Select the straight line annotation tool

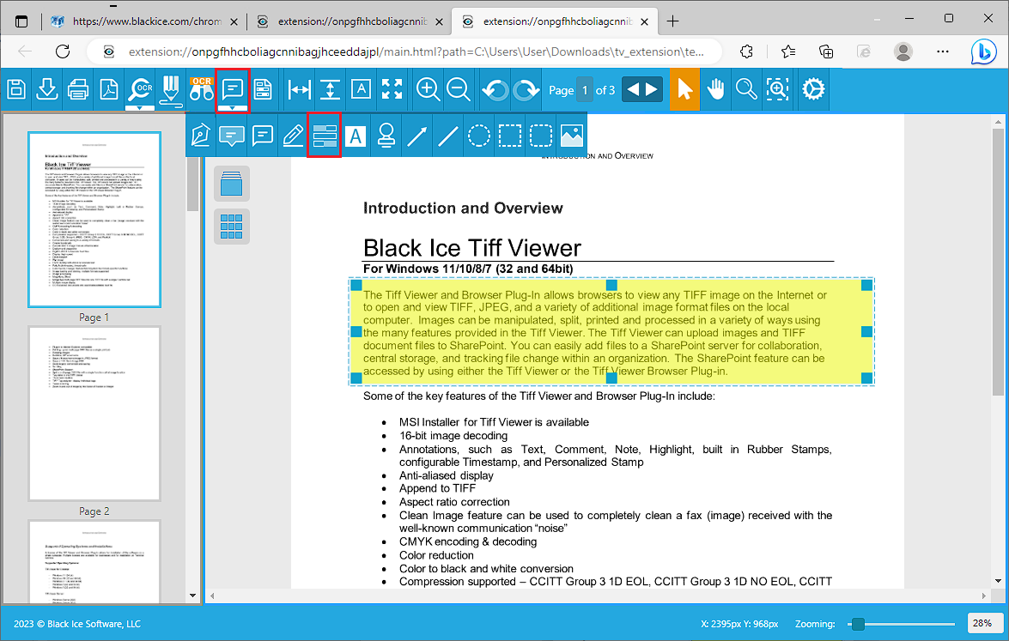pyautogui.click(x=448, y=136)
